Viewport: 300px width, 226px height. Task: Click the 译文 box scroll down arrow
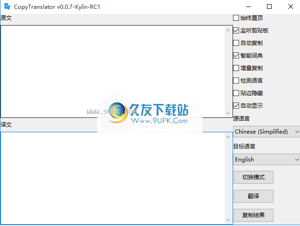(x=228, y=220)
